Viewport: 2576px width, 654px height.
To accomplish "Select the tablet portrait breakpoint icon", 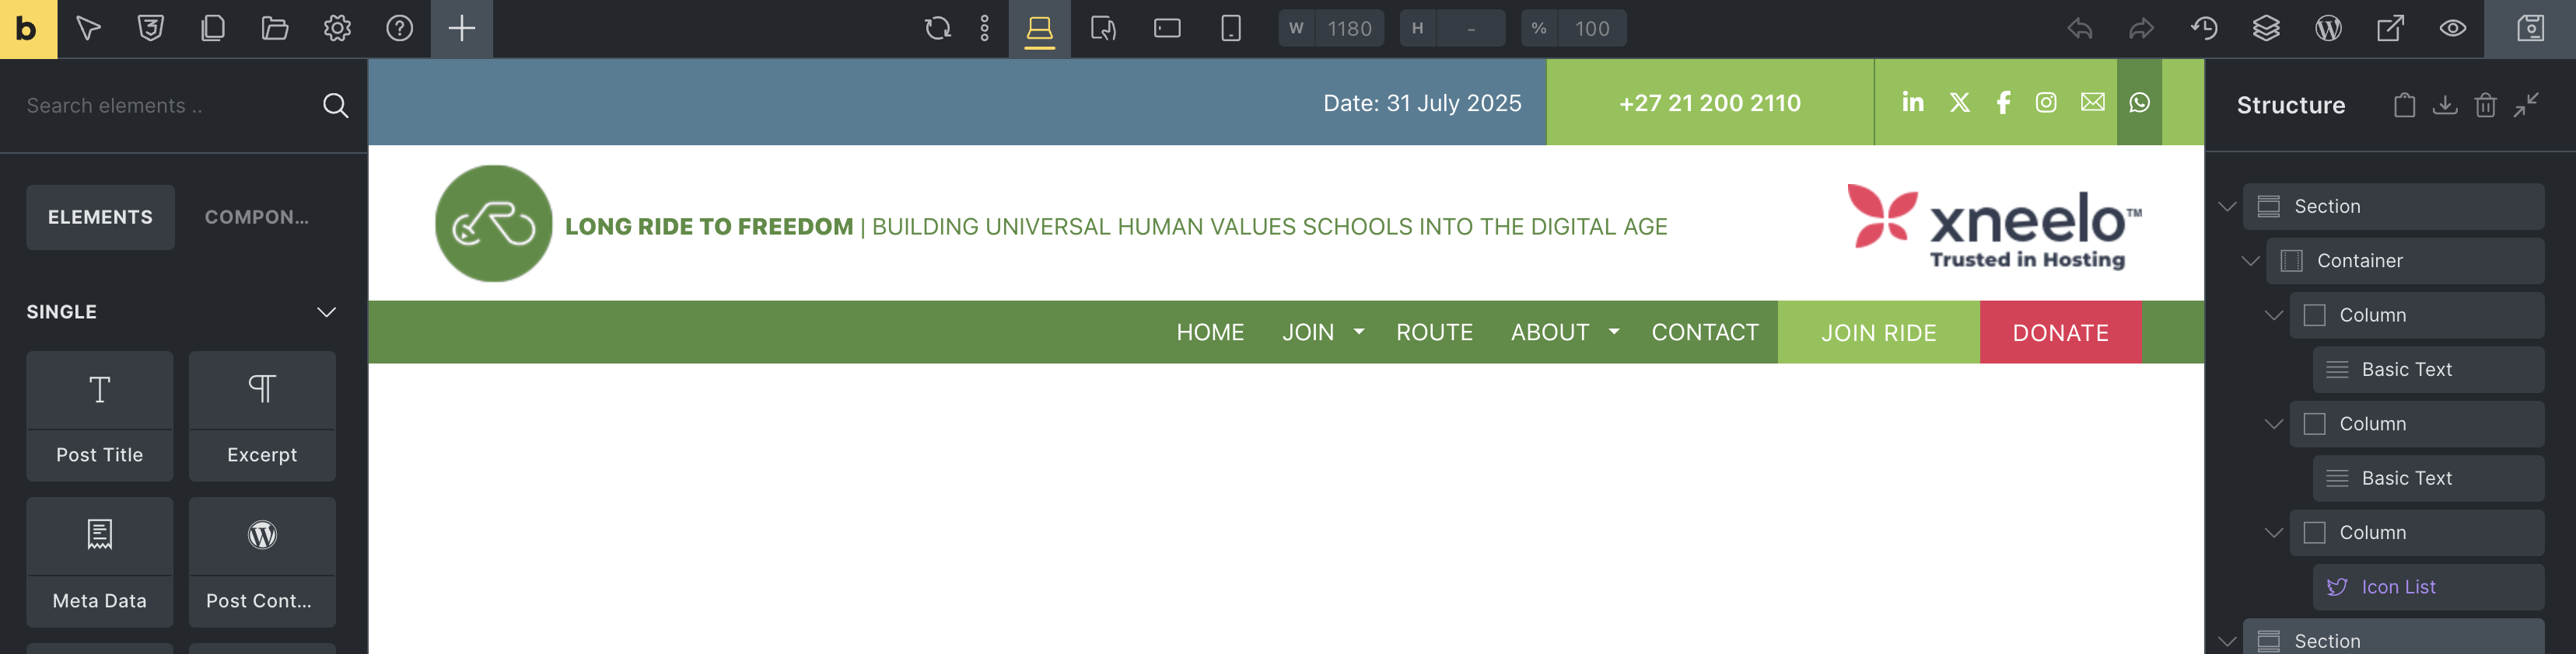I will tap(1104, 29).
